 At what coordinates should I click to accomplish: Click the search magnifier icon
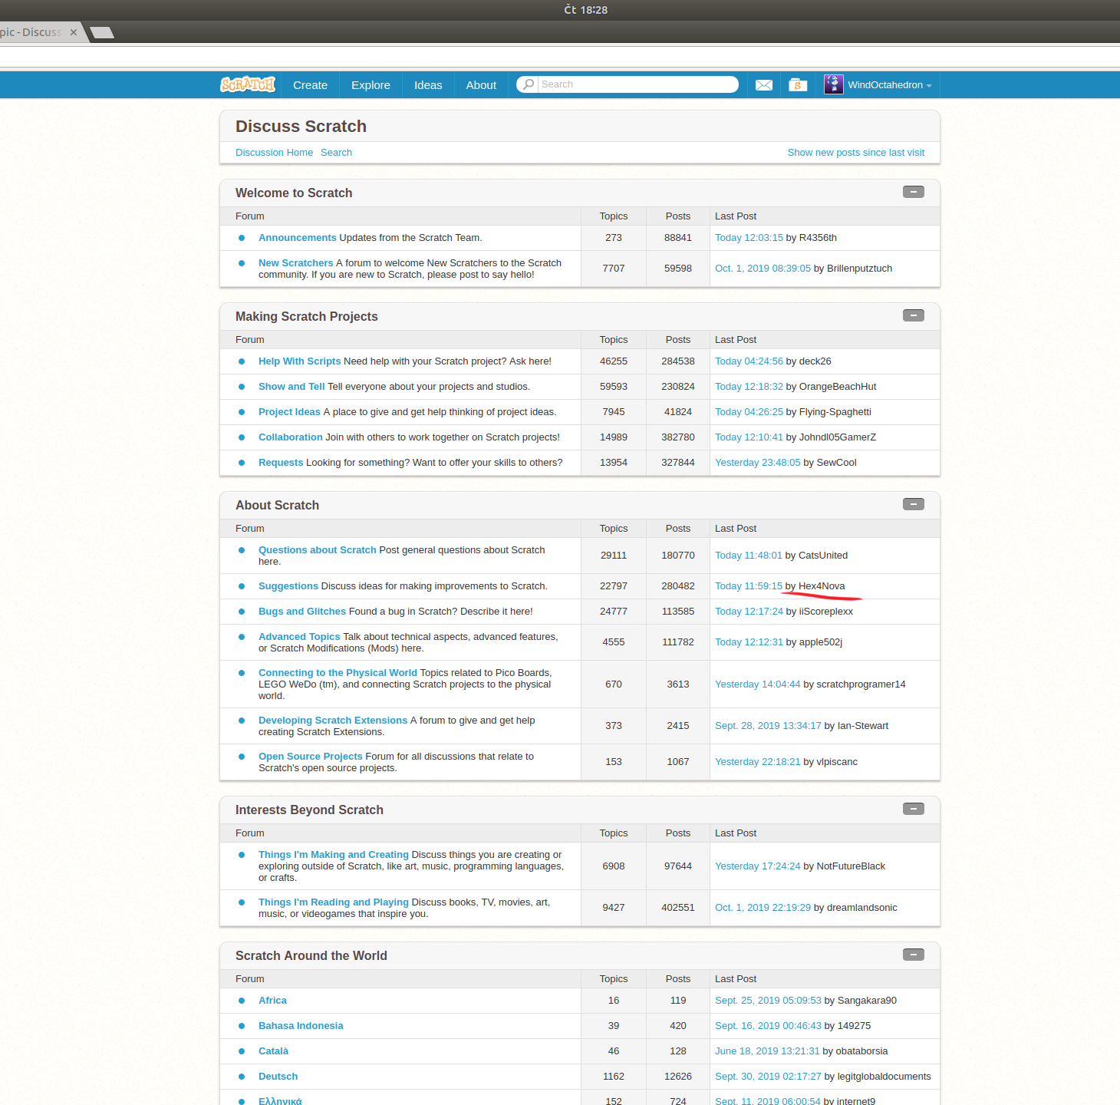tap(528, 84)
